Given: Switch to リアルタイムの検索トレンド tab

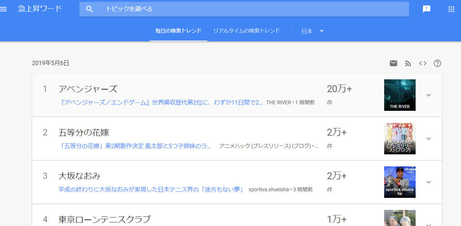Looking at the screenshot, I should click(x=247, y=31).
